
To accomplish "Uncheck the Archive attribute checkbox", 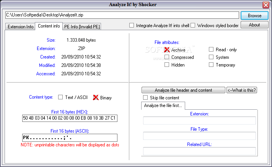I will tap(167, 50).
